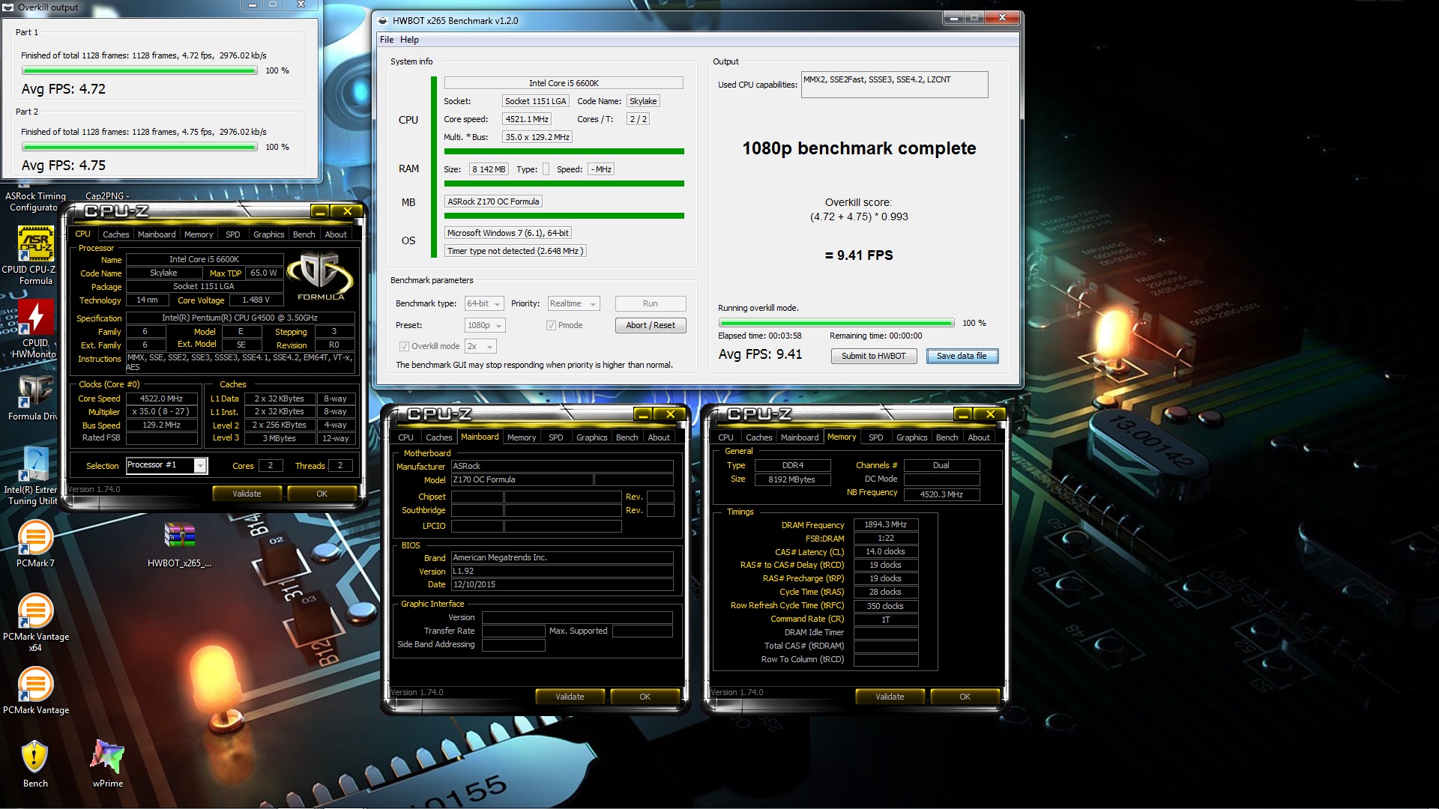
Task: Switch to Caches tab in CPU-Z CPU window
Action: (x=116, y=234)
